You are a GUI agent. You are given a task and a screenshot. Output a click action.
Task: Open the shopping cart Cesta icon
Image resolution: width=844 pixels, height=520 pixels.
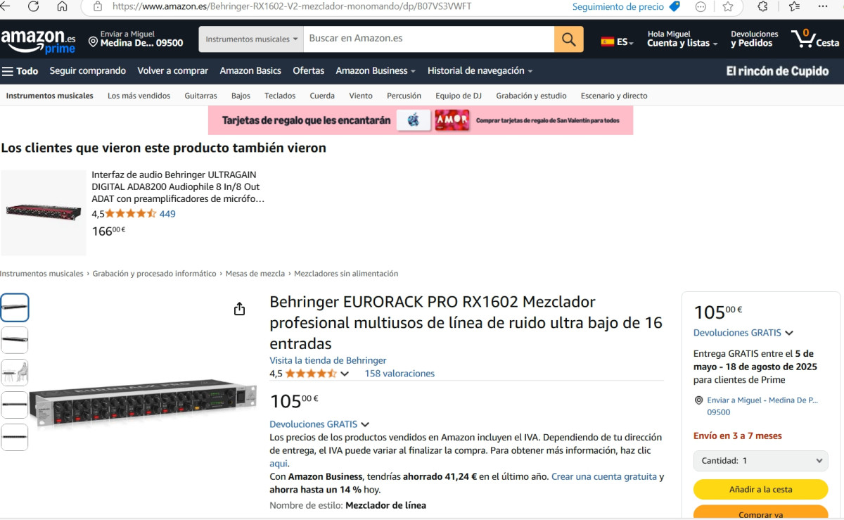pos(815,38)
